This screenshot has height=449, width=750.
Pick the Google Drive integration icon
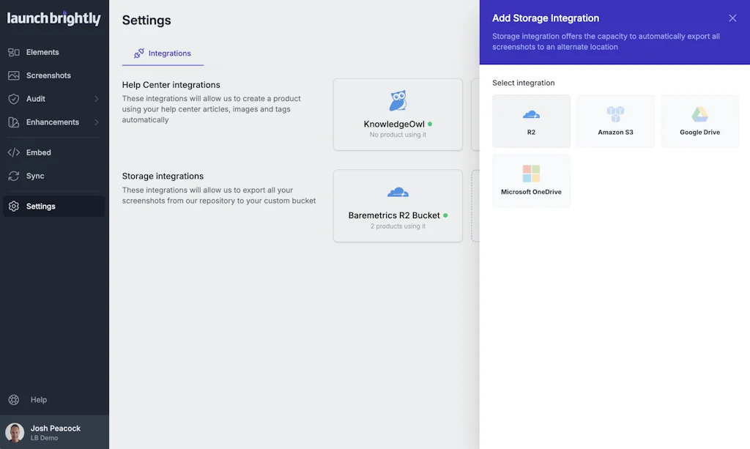pyautogui.click(x=699, y=114)
